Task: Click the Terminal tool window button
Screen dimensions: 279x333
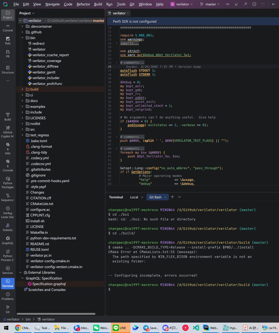Action: (x=8, y=283)
